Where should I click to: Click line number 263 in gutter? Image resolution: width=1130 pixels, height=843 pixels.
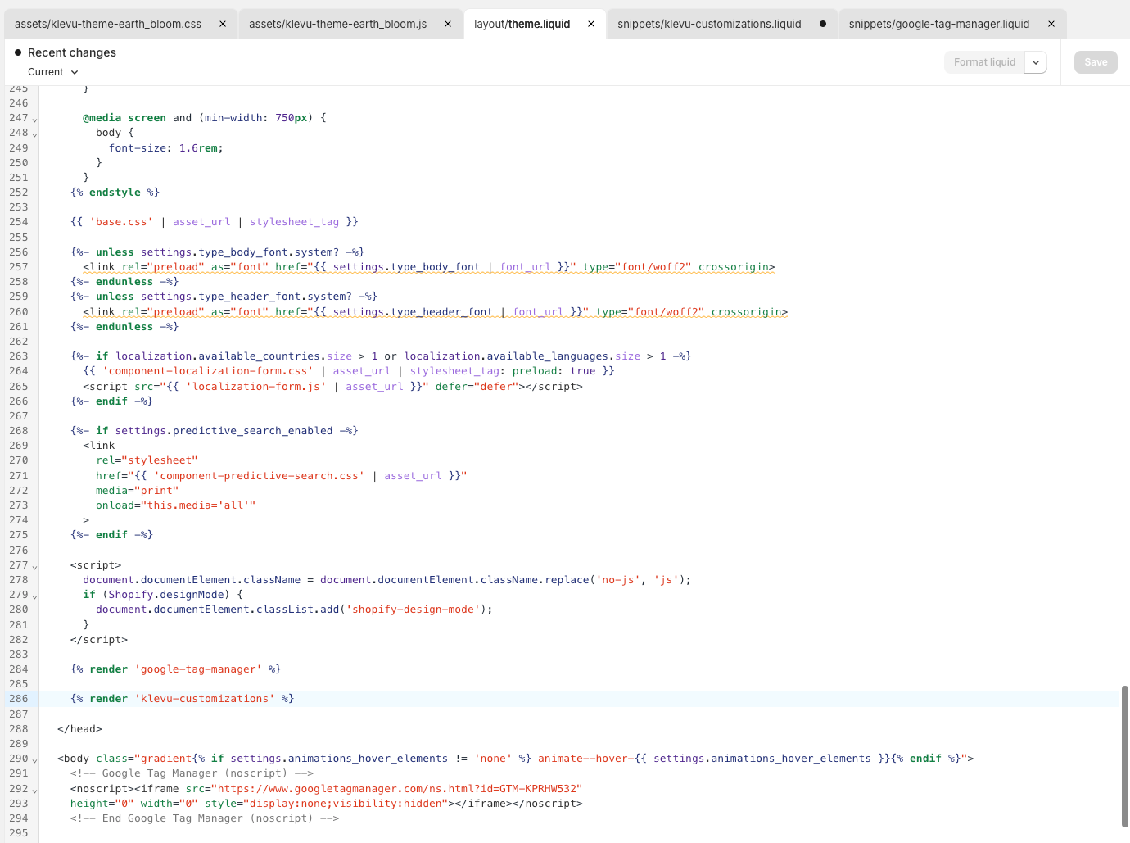point(19,356)
